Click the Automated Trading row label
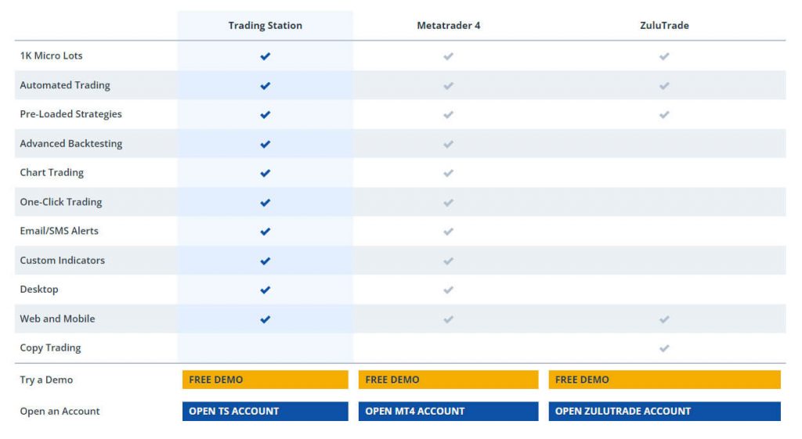The width and height of the screenshot is (802, 439). [x=65, y=85]
